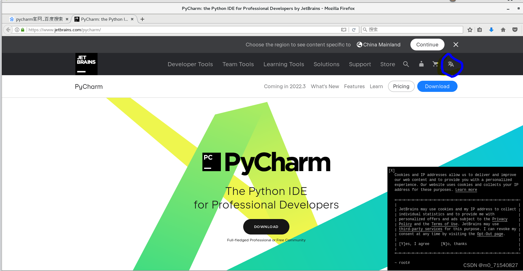Open JetBrains account icon
This screenshot has width=523, height=271.
click(421, 64)
